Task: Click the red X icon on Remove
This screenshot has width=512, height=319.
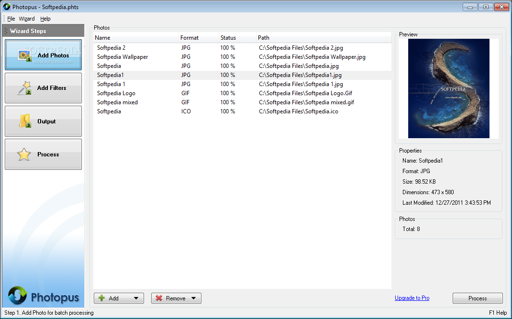Action: tap(159, 298)
